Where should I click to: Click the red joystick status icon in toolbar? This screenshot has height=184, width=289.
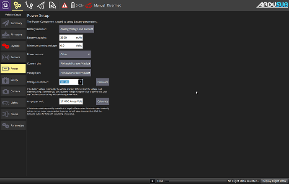pos(89,5)
